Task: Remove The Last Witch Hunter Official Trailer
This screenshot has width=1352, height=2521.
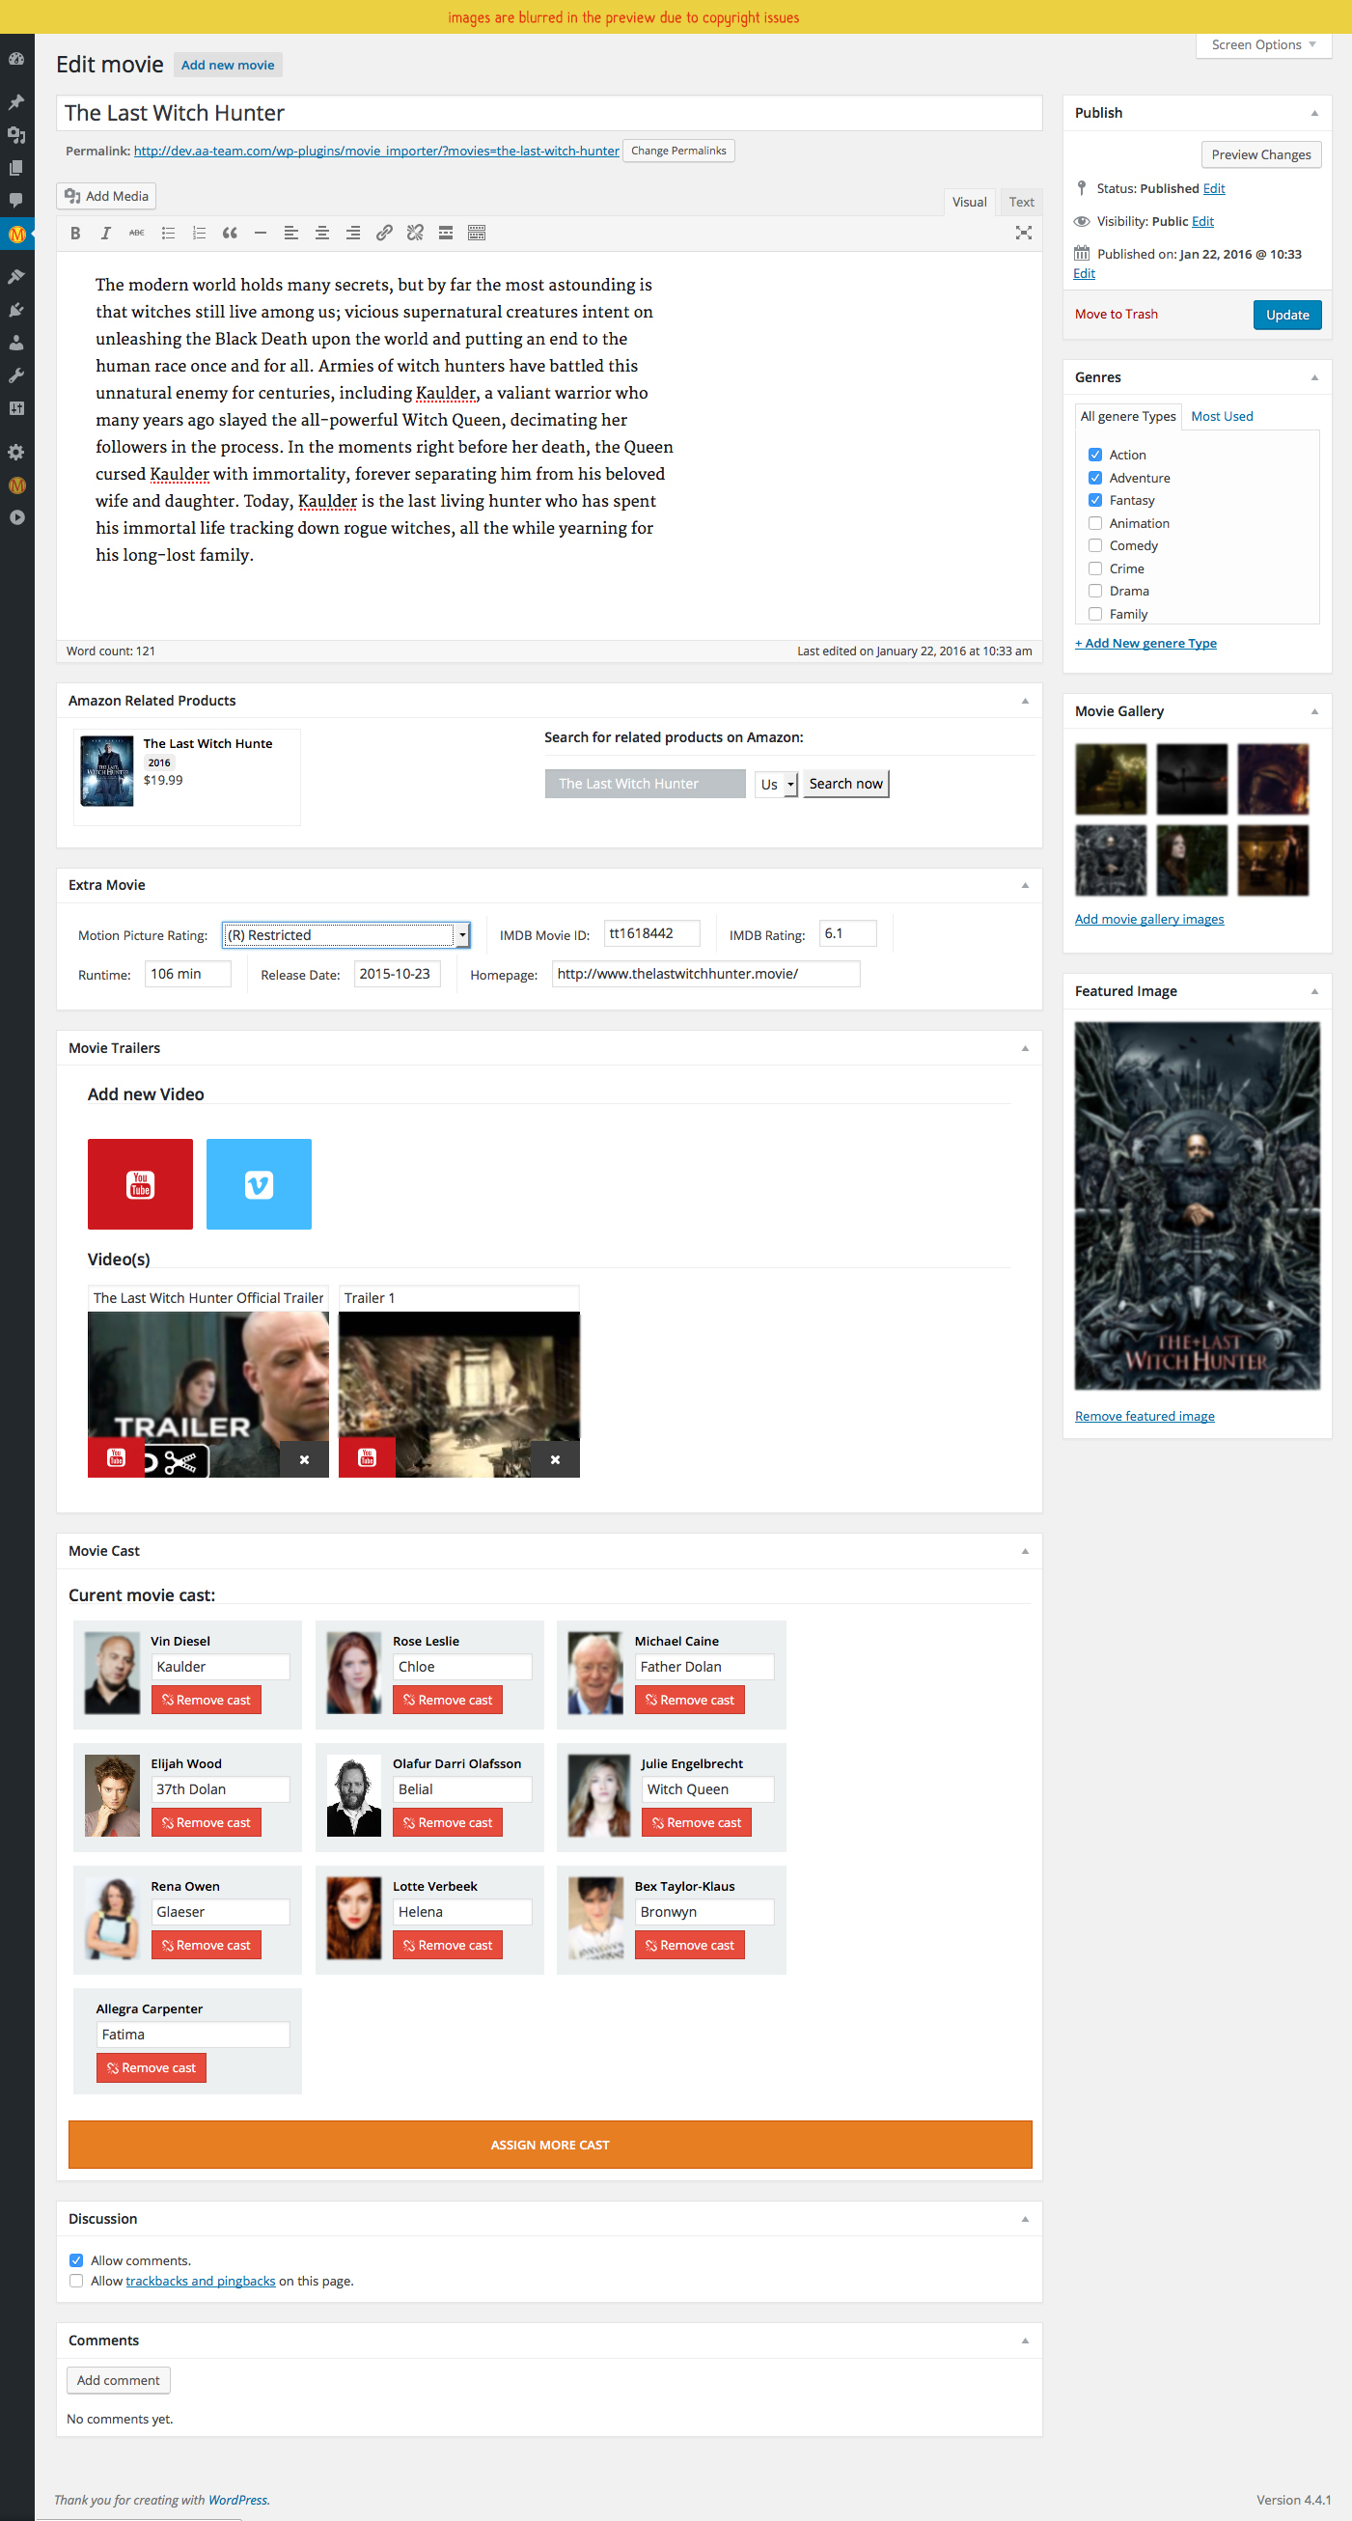Action: click(304, 1459)
